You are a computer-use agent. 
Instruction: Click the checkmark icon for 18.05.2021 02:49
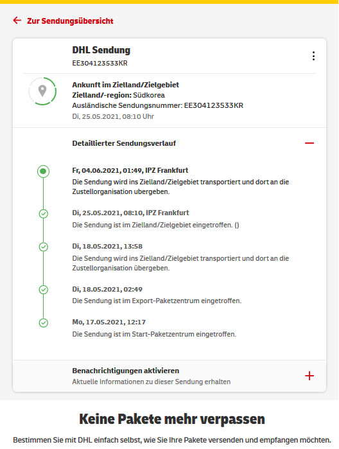(43, 290)
